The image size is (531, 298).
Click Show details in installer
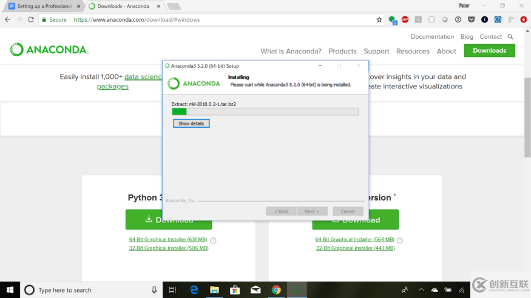[191, 124]
